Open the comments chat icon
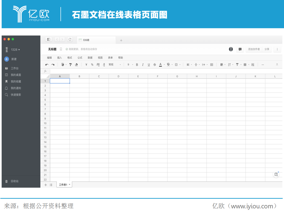Viewport: 284px width, 218px height. point(240,49)
